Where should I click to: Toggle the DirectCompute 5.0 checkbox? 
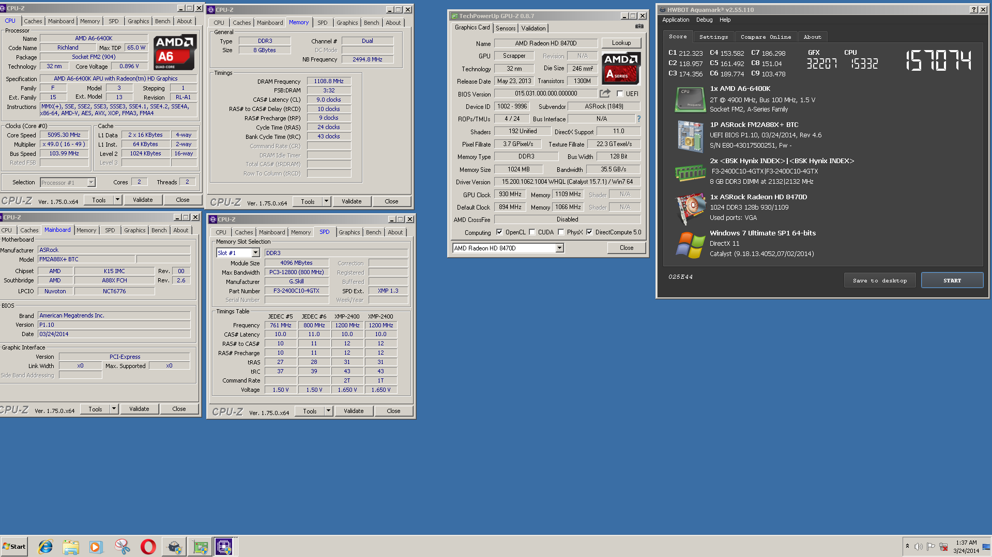[x=589, y=232]
